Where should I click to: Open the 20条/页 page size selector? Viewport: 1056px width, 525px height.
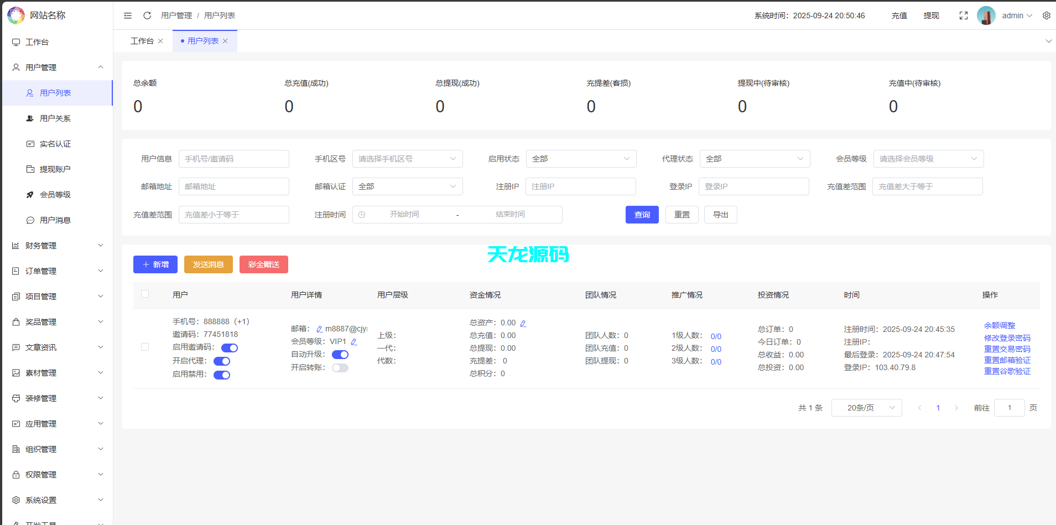[866, 408]
